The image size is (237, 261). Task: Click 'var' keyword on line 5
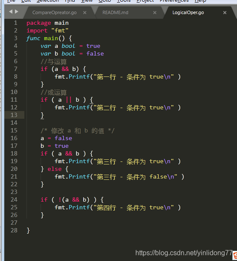[46, 54]
